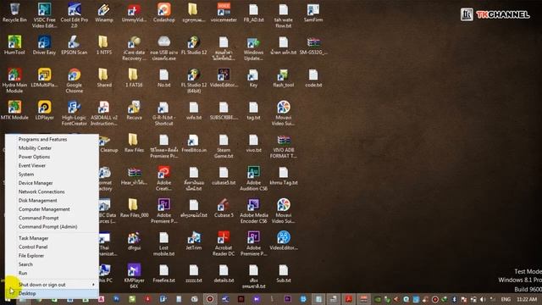Launch the LDMultiPlayer shortcut
Screen dimensions: 542x305
coord(44,77)
